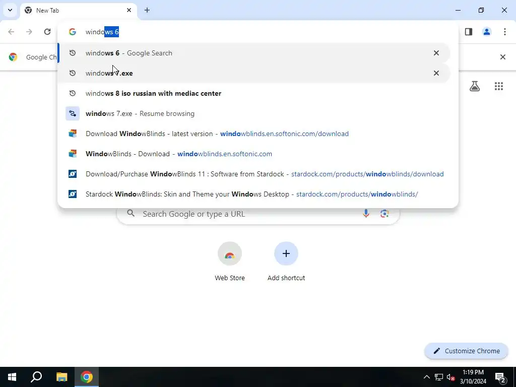Click the magnifier icon in search box
Screen dimensions: 516x387
tap(131, 214)
